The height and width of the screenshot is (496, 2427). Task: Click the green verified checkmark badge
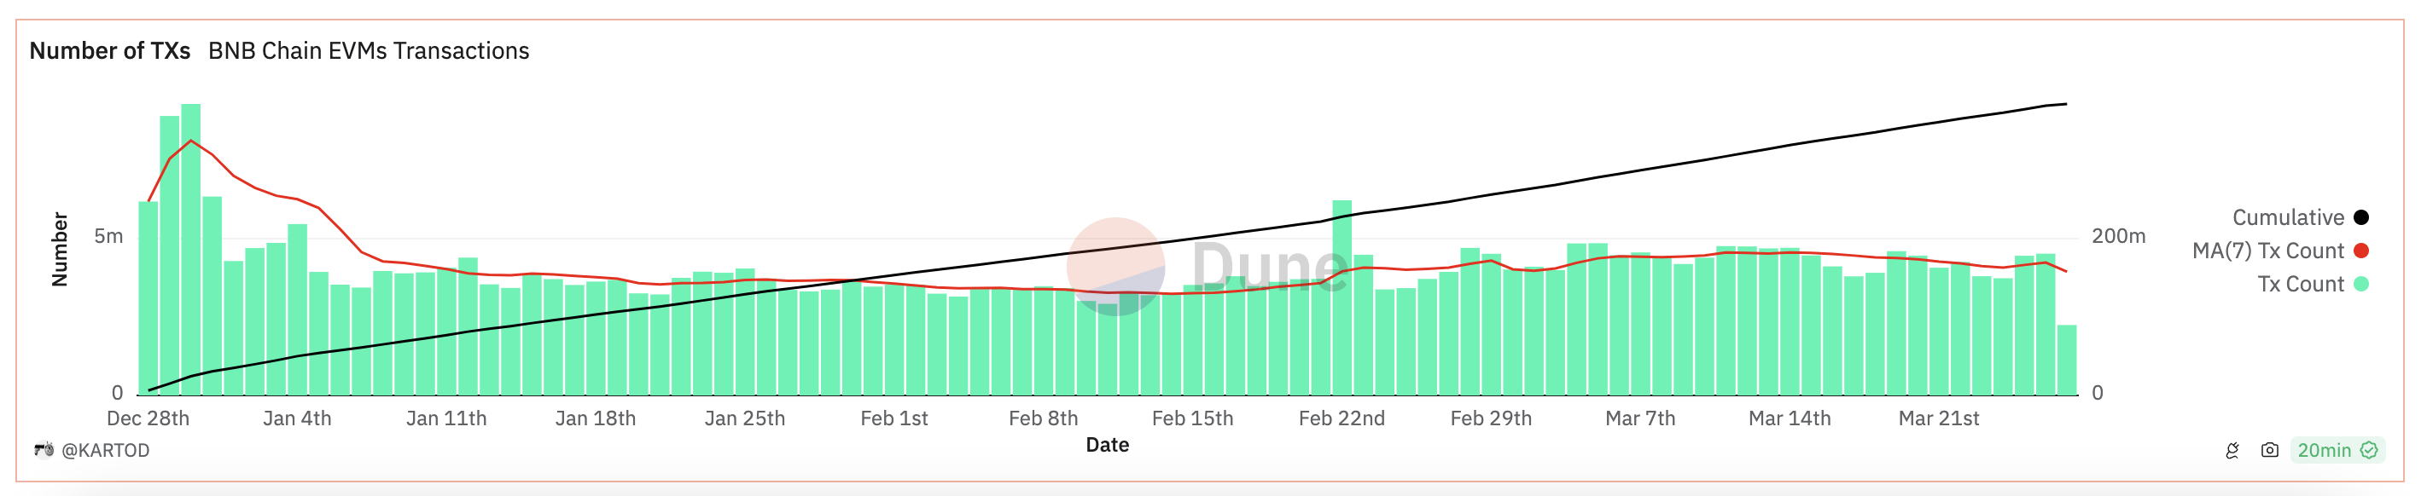pyautogui.click(x=2369, y=451)
